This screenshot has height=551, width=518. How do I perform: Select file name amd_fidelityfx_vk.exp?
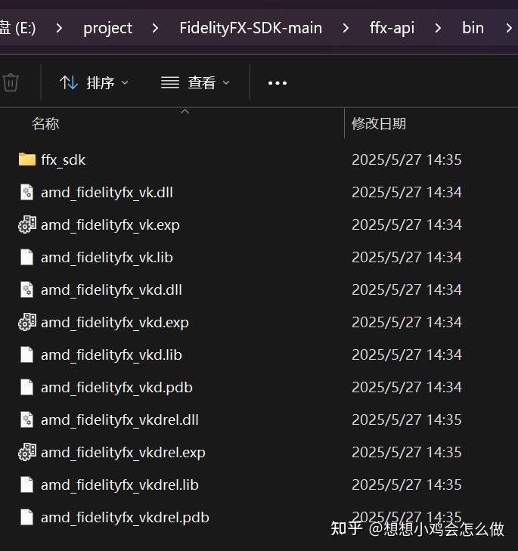[110, 225]
